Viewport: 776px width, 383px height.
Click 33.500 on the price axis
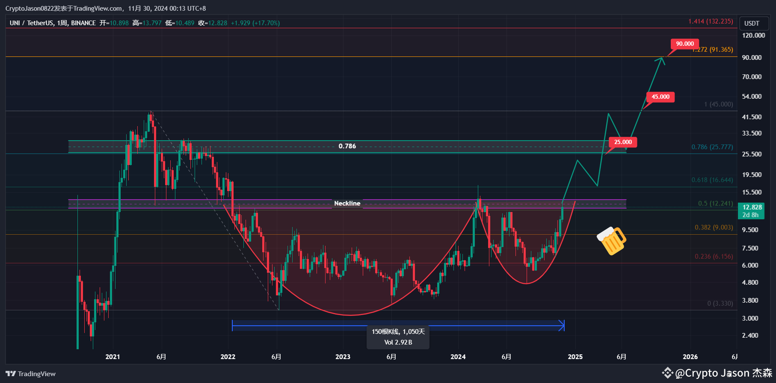[752, 133]
